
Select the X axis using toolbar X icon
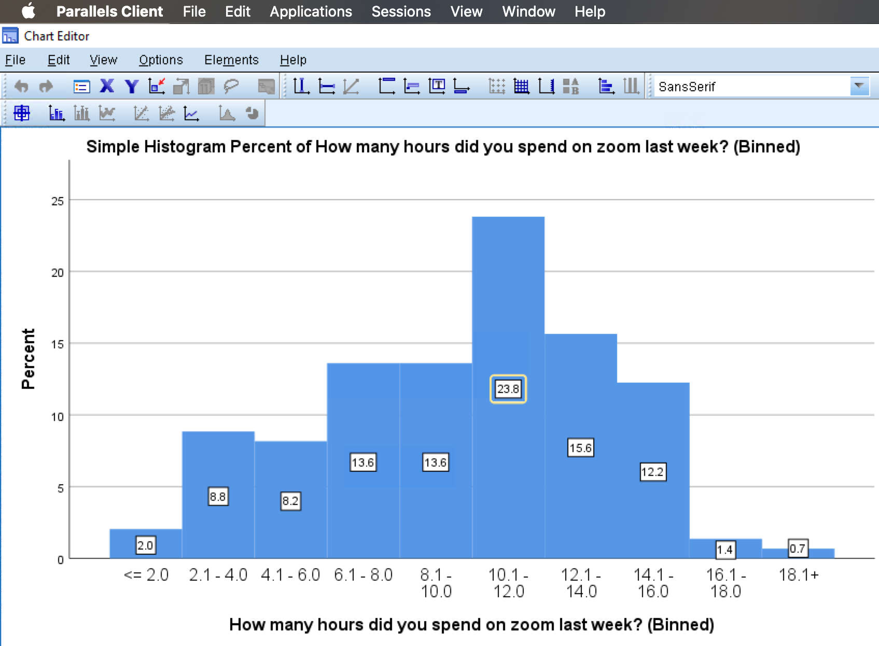point(107,86)
